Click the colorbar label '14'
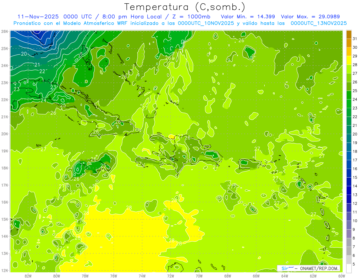The image size is (363, 280). pos(355,186)
